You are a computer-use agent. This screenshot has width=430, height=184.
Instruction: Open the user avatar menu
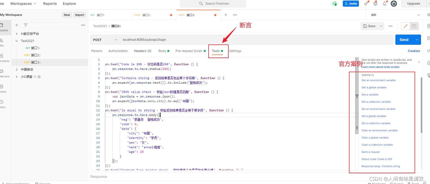click(394, 4)
